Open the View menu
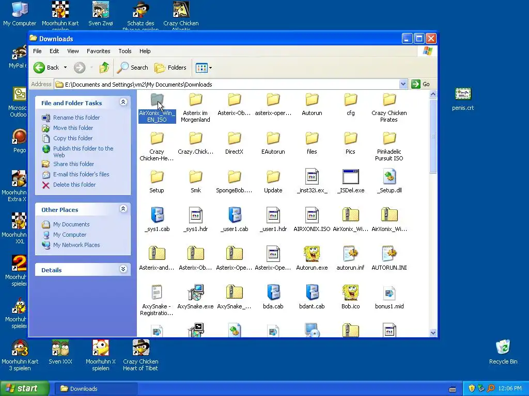 tap(73, 51)
